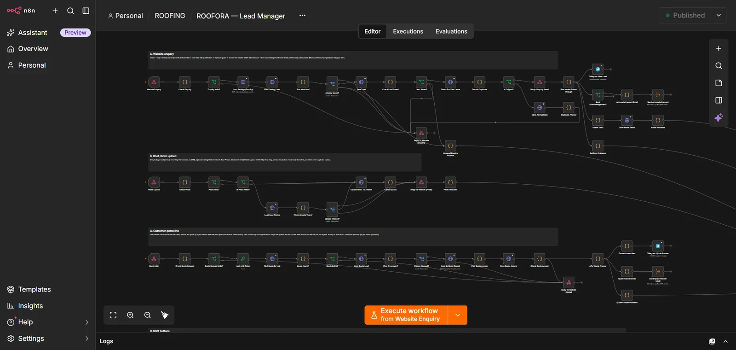
Task: Fit workflow to view
Action: 113,315
